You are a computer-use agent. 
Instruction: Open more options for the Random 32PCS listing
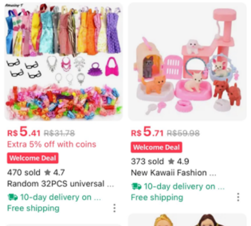(114, 208)
